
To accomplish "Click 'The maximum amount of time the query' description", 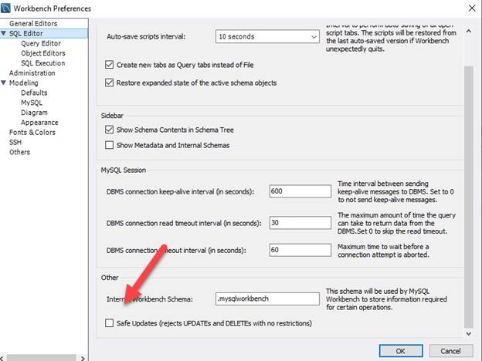I will pyautogui.click(x=396, y=223).
